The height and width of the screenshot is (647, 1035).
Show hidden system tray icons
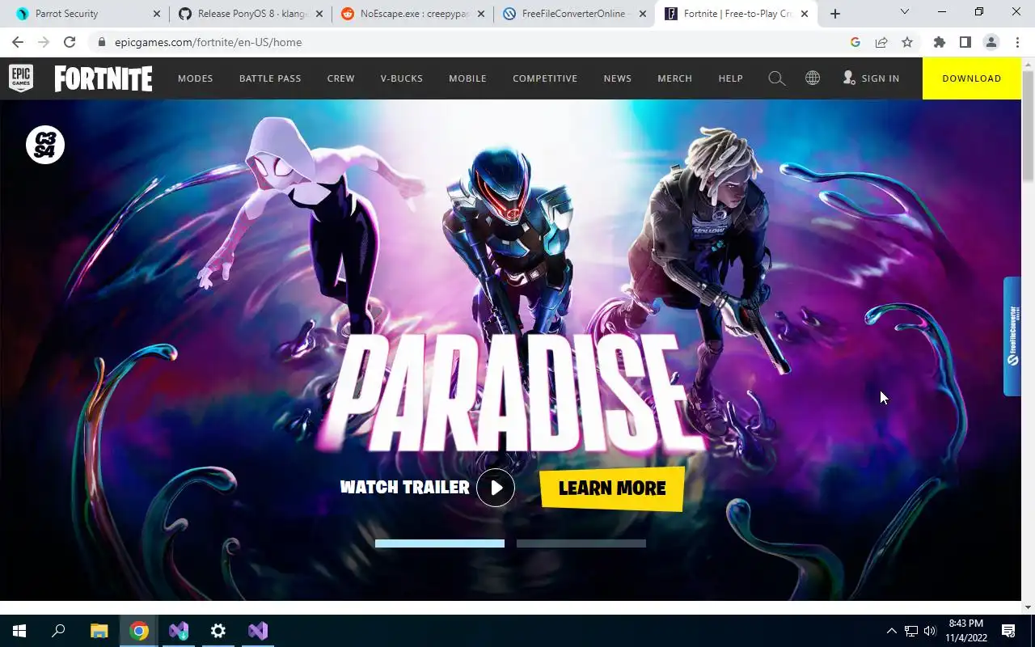pyautogui.click(x=892, y=631)
